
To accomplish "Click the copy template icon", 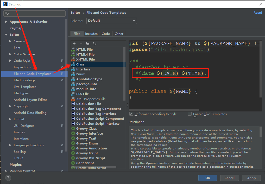I will 88,44.
